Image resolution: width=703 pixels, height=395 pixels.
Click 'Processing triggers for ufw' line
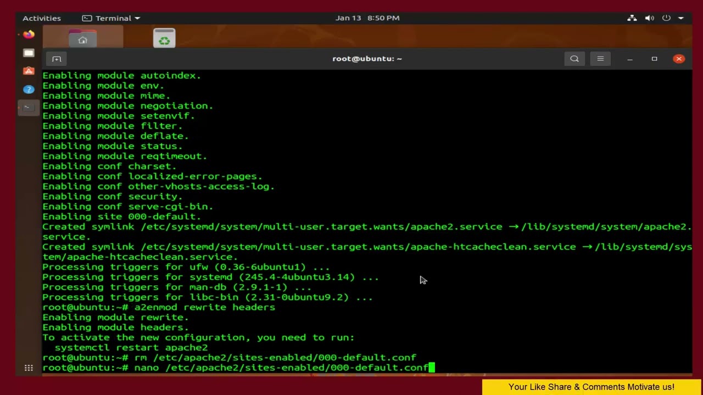click(186, 267)
